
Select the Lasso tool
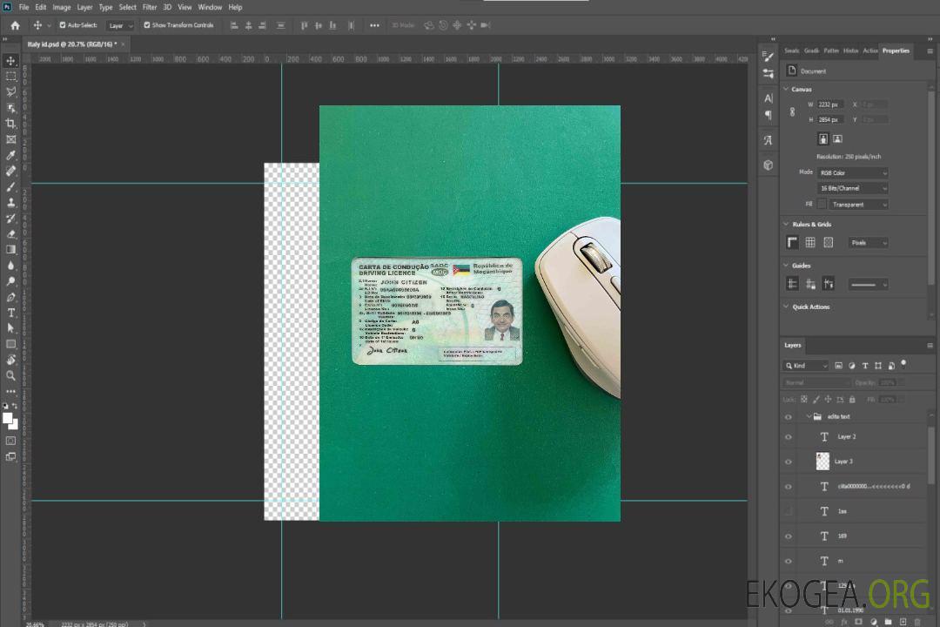(11, 91)
